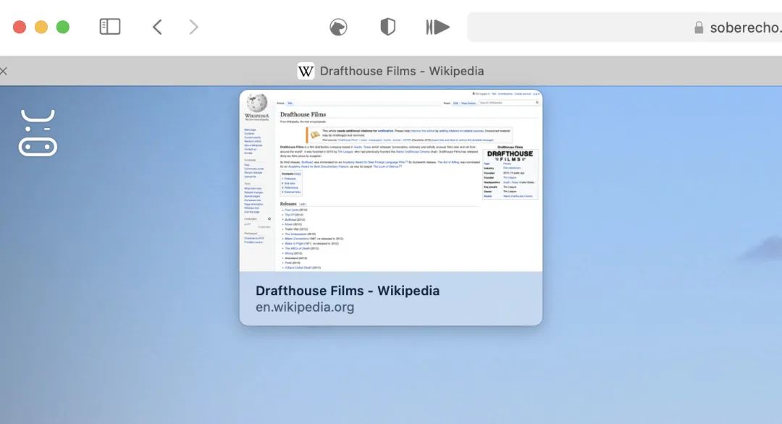Go forward to the next page
This screenshot has width=782, height=424.
coord(193,27)
